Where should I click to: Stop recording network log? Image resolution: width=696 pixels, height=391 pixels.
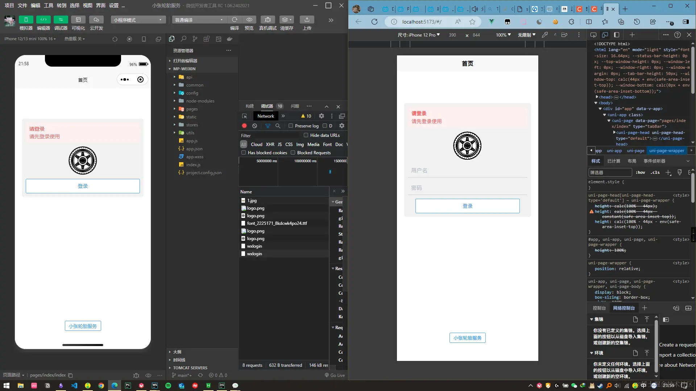tap(244, 126)
